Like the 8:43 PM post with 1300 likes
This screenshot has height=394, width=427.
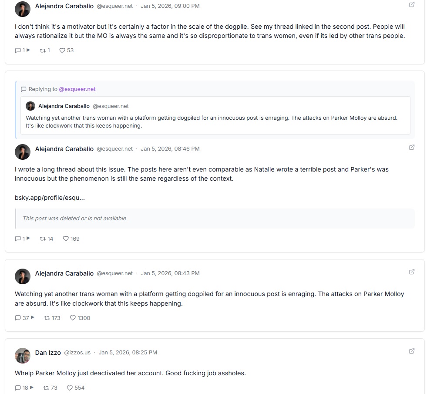pyautogui.click(x=72, y=318)
